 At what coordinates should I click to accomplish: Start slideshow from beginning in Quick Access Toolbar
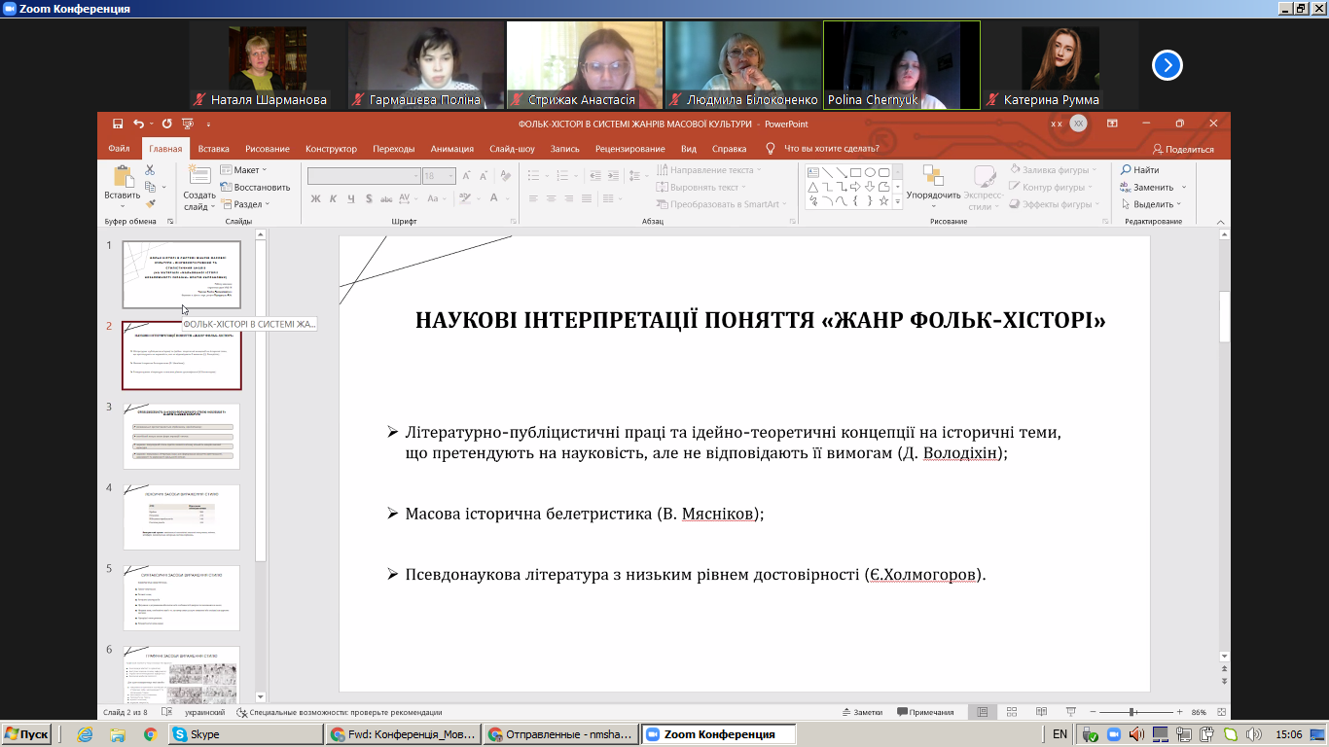[188, 124]
